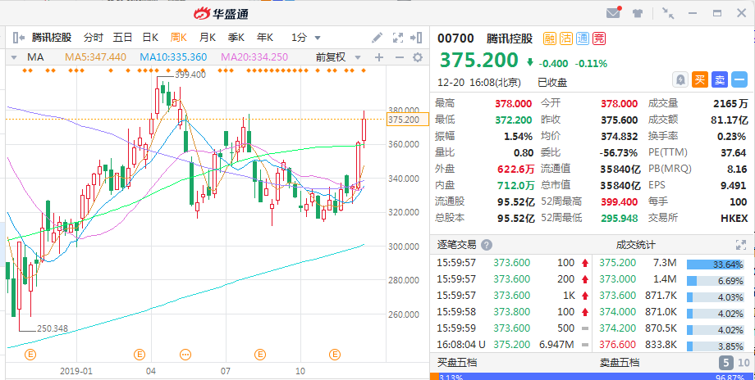Click the 换手率 value 0.23%
Image resolution: width=755 pixels, height=380 pixels.
point(731,137)
